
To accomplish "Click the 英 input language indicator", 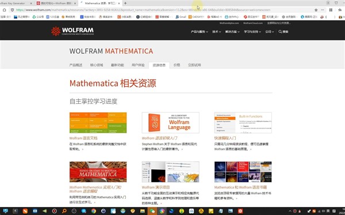I will coord(328,211).
